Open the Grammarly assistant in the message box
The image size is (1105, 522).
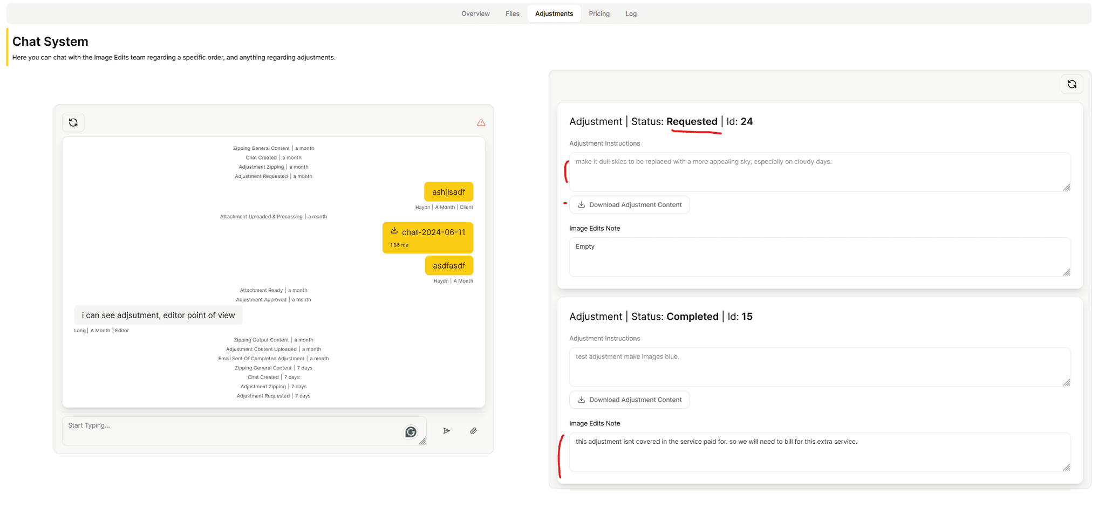[x=411, y=431]
